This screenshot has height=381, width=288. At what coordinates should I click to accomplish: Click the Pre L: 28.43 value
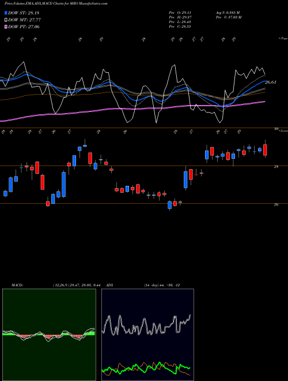pyautogui.click(x=180, y=22)
